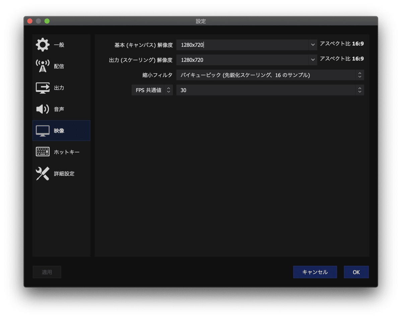Image resolution: width=402 pixels, height=319 pixels.
Task: Click the disabled 適用 (Apply) button
Action: [47, 272]
